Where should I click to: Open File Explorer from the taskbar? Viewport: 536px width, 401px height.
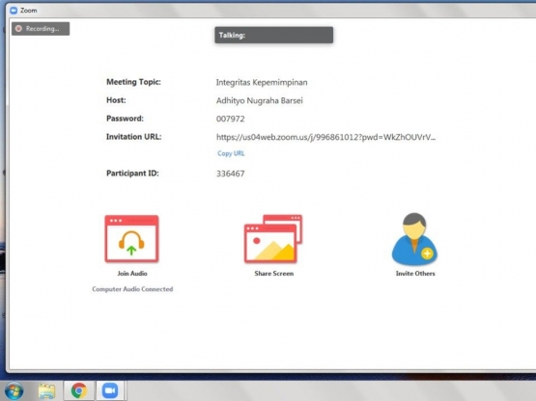pyautogui.click(x=46, y=391)
